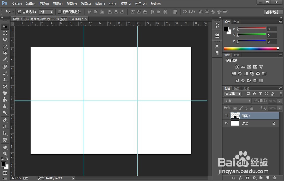Close the document tab
Screen dimensions: 284x181
[x=86, y=19]
